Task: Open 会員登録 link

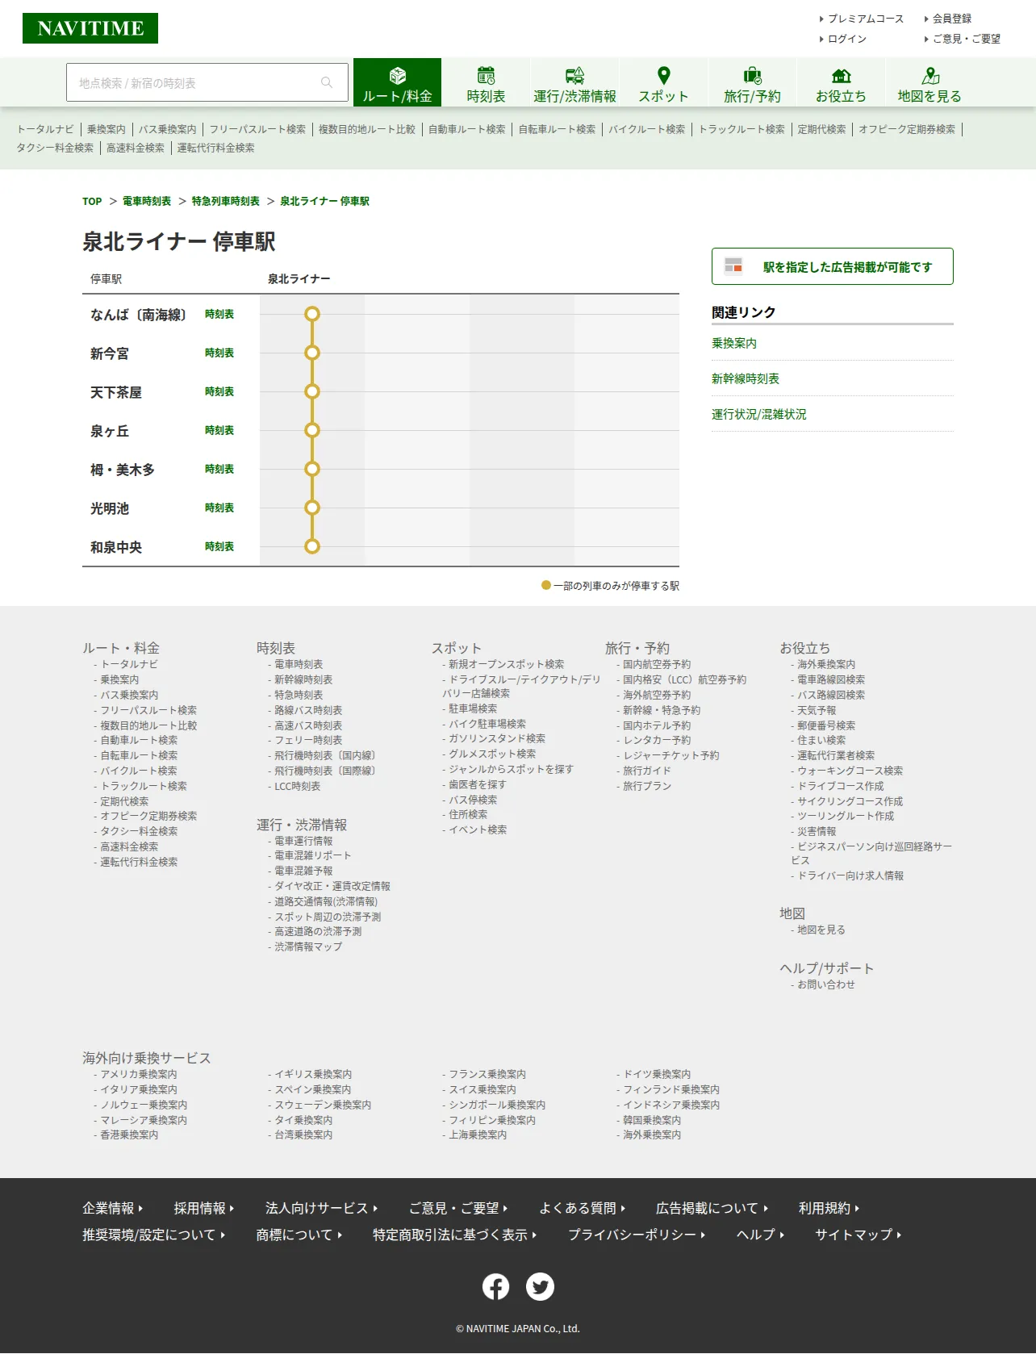Action: [x=951, y=18]
